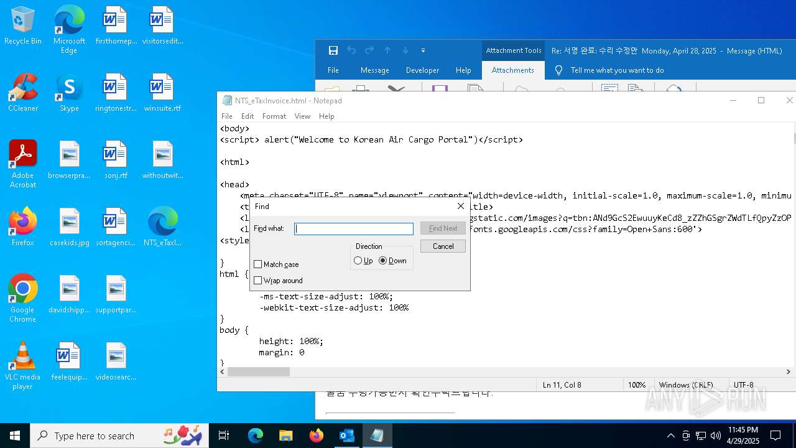Screen dimensions: 796x448
Task: Click the Notepad taskbar button
Action: pos(377,436)
